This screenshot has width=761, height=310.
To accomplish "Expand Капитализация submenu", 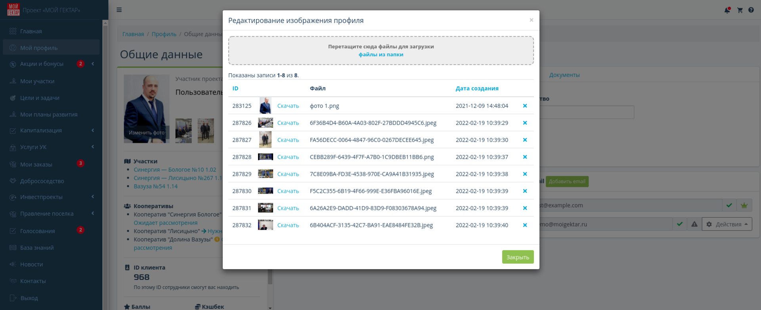I will click(93, 130).
